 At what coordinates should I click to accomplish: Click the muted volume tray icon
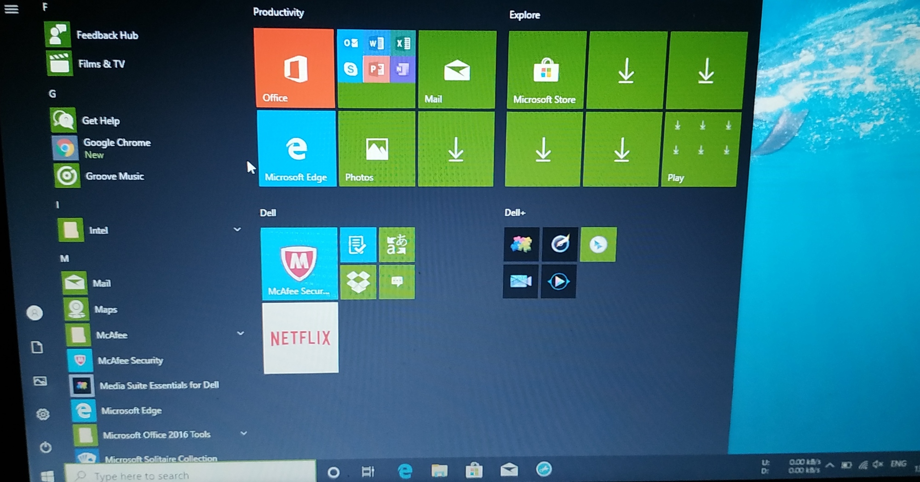tap(878, 464)
